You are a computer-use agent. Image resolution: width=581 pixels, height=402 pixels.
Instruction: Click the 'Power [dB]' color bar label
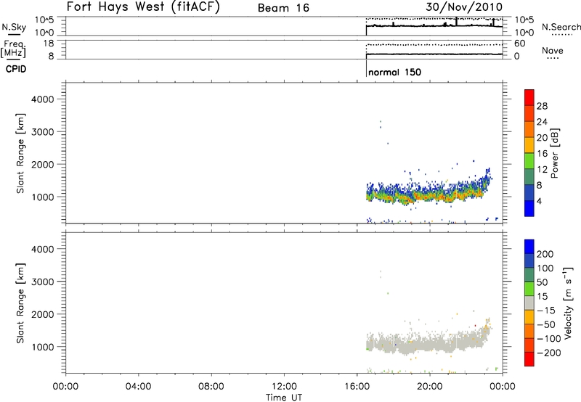(x=554, y=153)
